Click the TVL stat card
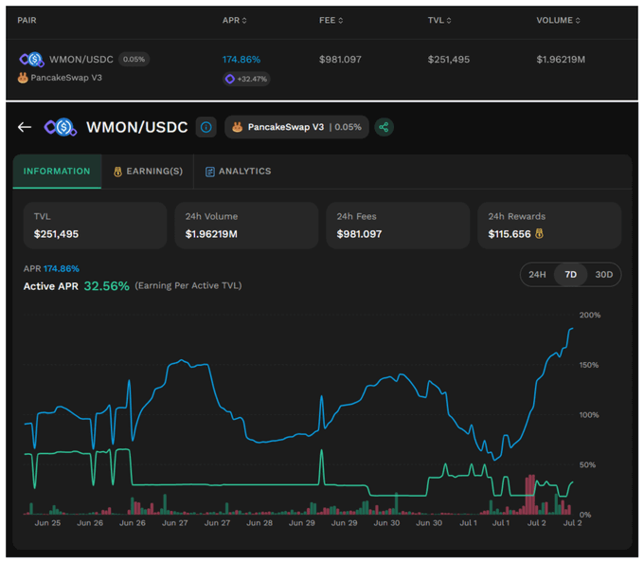 [x=96, y=226]
